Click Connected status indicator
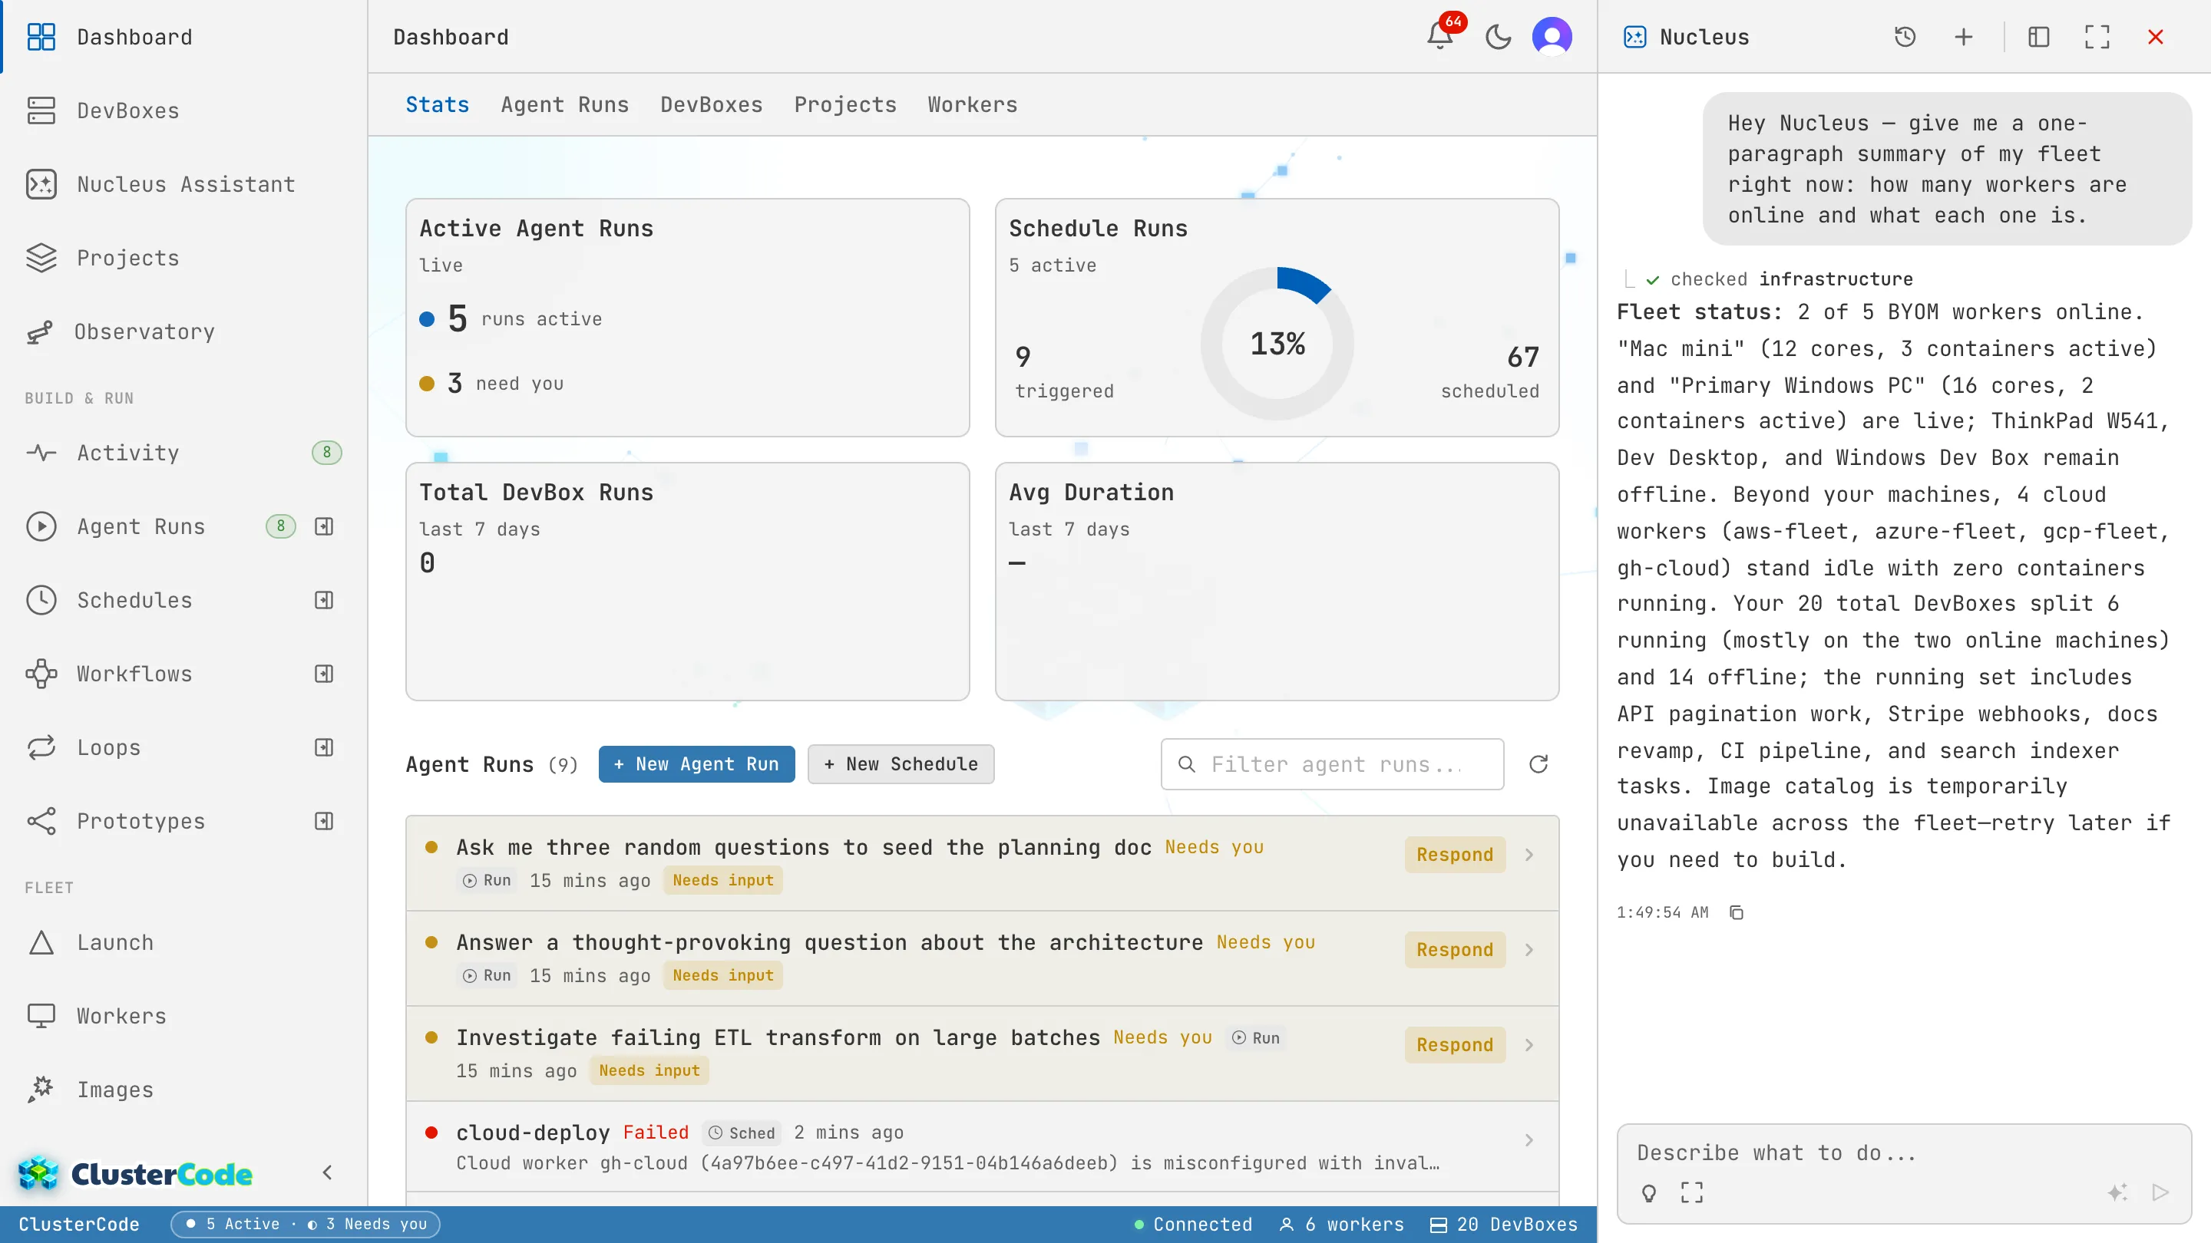This screenshot has width=2211, height=1243. 1193,1224
